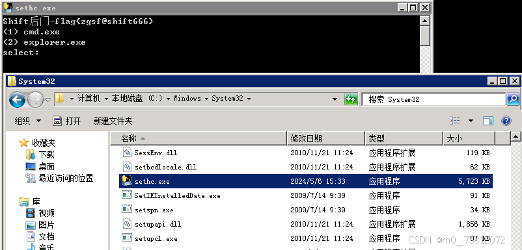Click the 最近访问的位置 icon
This screenshot has height=250, width=522.
tap(31, 179)
